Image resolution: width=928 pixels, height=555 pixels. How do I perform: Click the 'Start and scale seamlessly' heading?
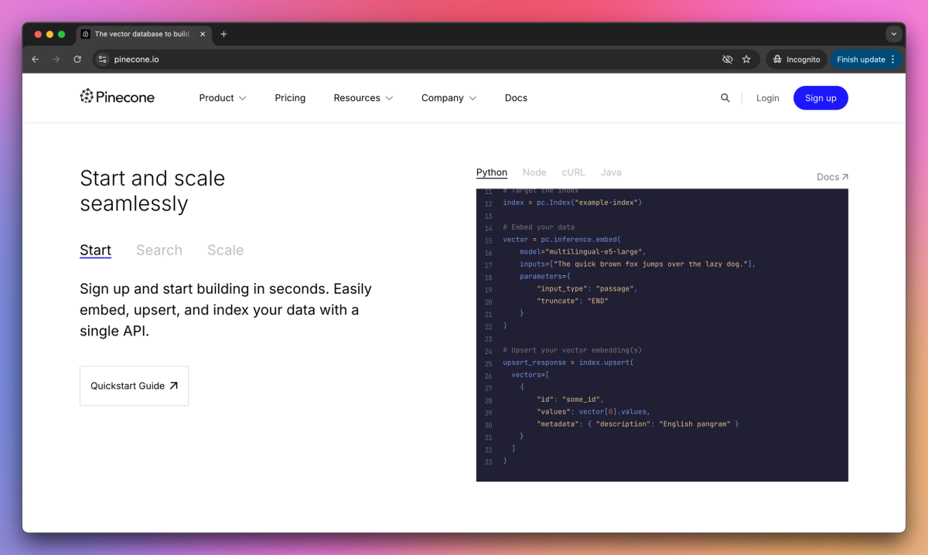click(x=152, y=190)
